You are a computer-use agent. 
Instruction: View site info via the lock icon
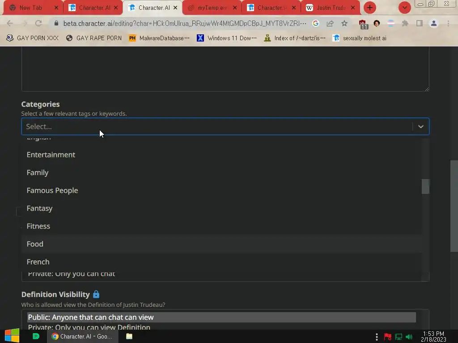56,23
